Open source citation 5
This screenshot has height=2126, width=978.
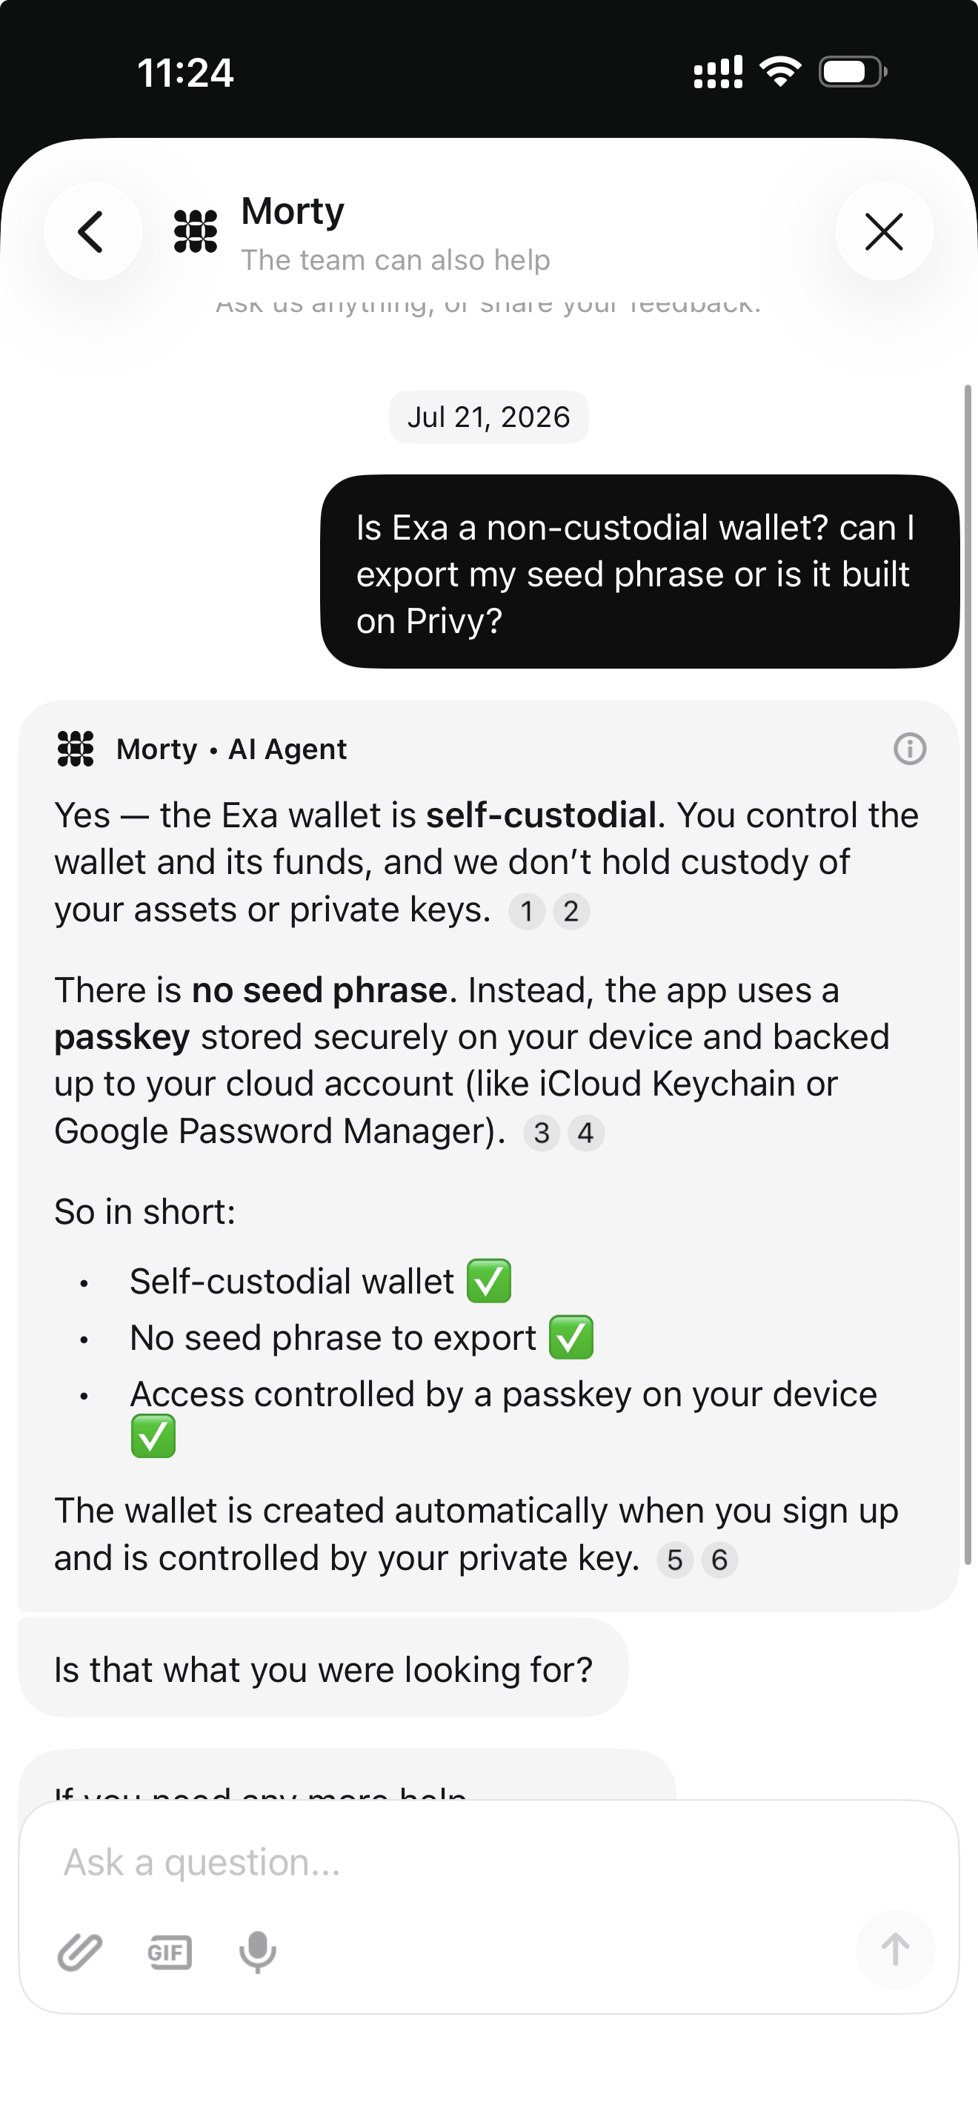coord(674,1560)
